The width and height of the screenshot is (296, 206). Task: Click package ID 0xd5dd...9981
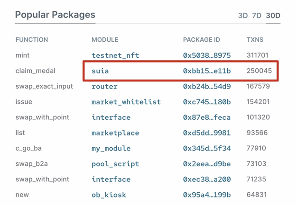click(x=207, y=133)
